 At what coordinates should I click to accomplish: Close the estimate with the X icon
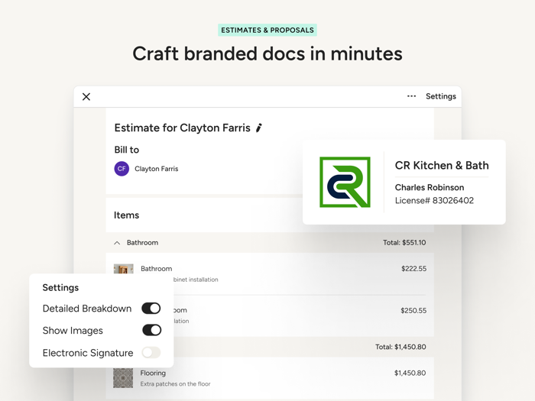(x=86, y=97)
